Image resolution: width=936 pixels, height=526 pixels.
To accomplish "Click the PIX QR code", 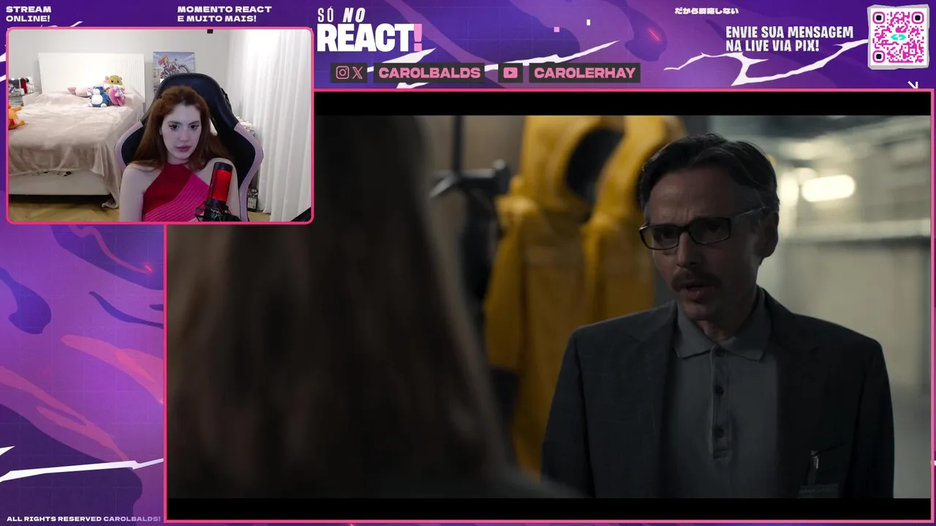I will click(898, 37).
